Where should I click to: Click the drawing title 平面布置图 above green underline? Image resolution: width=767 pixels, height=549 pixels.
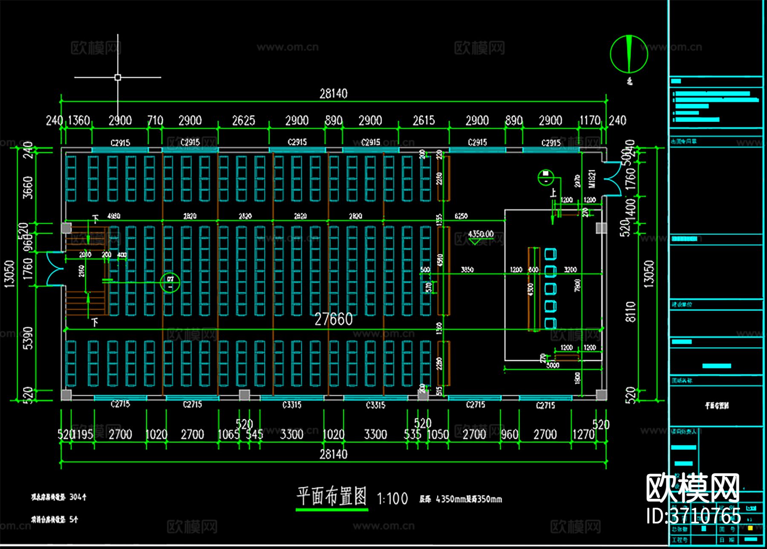332,496
